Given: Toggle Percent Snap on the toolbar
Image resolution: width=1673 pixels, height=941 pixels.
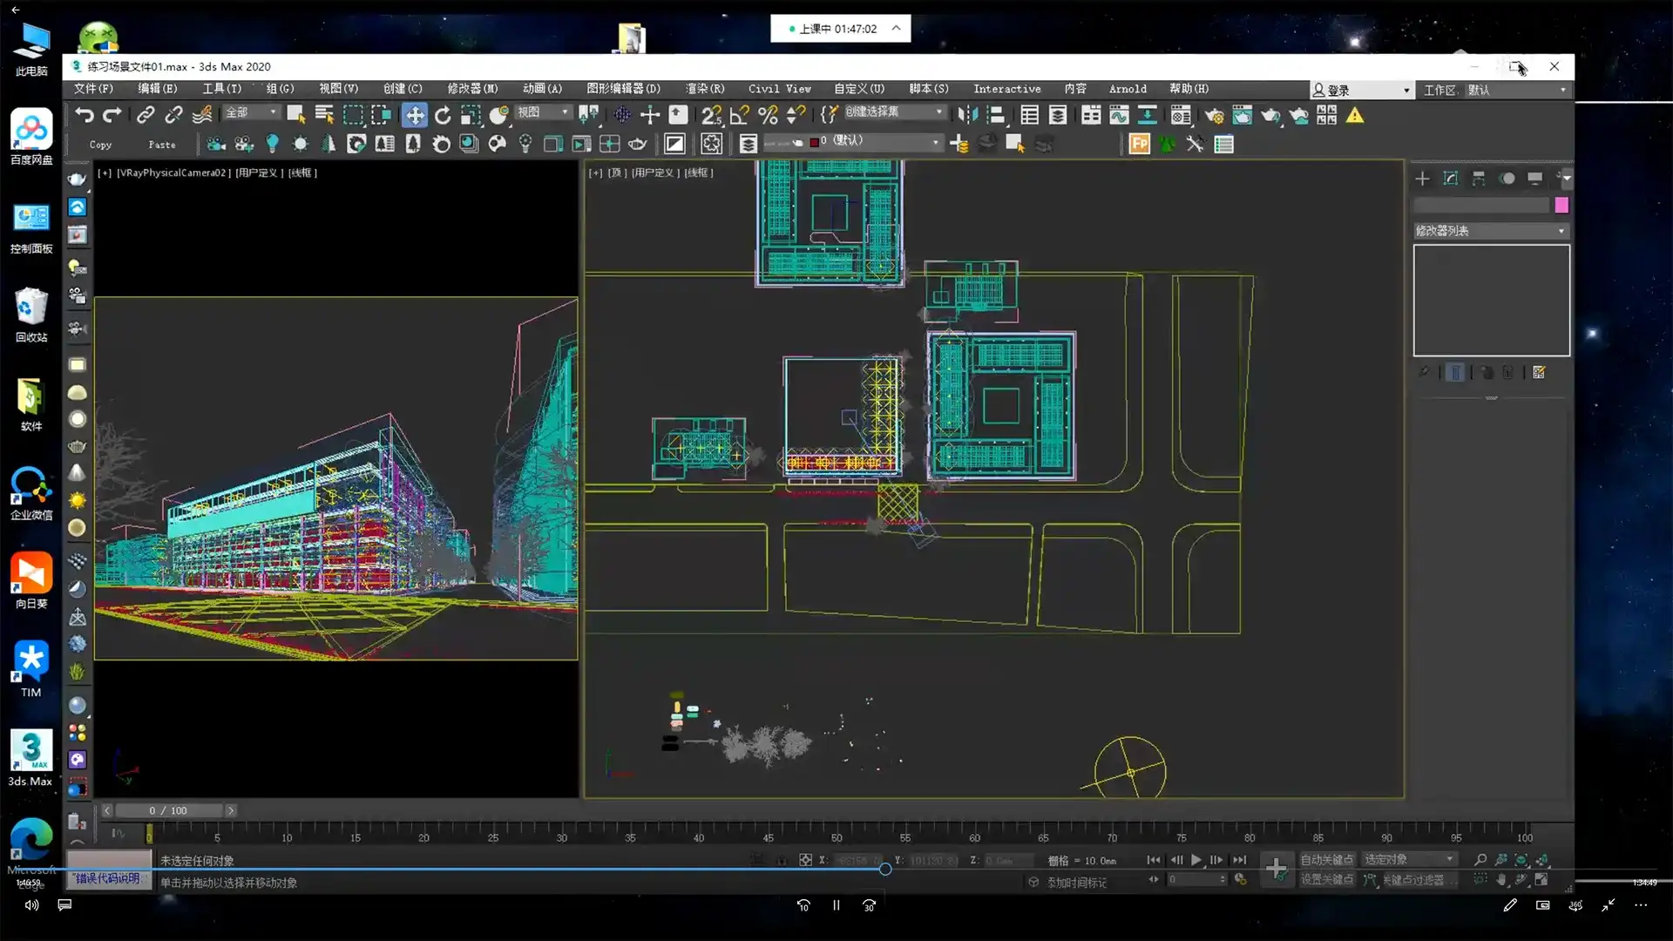Looking at the screenshot, I should 767,115.
